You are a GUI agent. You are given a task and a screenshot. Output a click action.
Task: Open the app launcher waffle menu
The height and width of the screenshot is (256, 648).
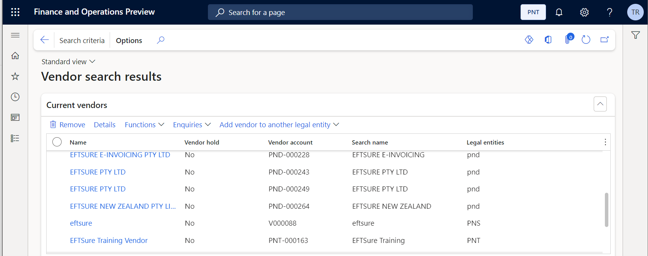tap(15, 12)
